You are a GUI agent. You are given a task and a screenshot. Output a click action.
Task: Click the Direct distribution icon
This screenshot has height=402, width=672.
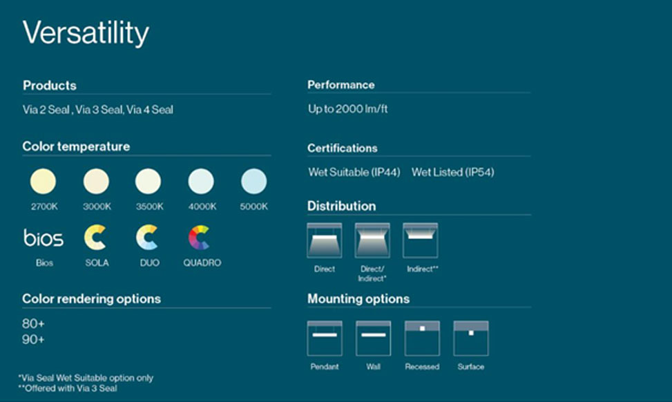[324, 240]
